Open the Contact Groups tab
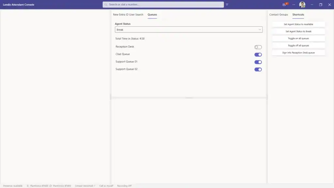Image resolution: width=334 pixels, height=188 pixels. [278, 15]
